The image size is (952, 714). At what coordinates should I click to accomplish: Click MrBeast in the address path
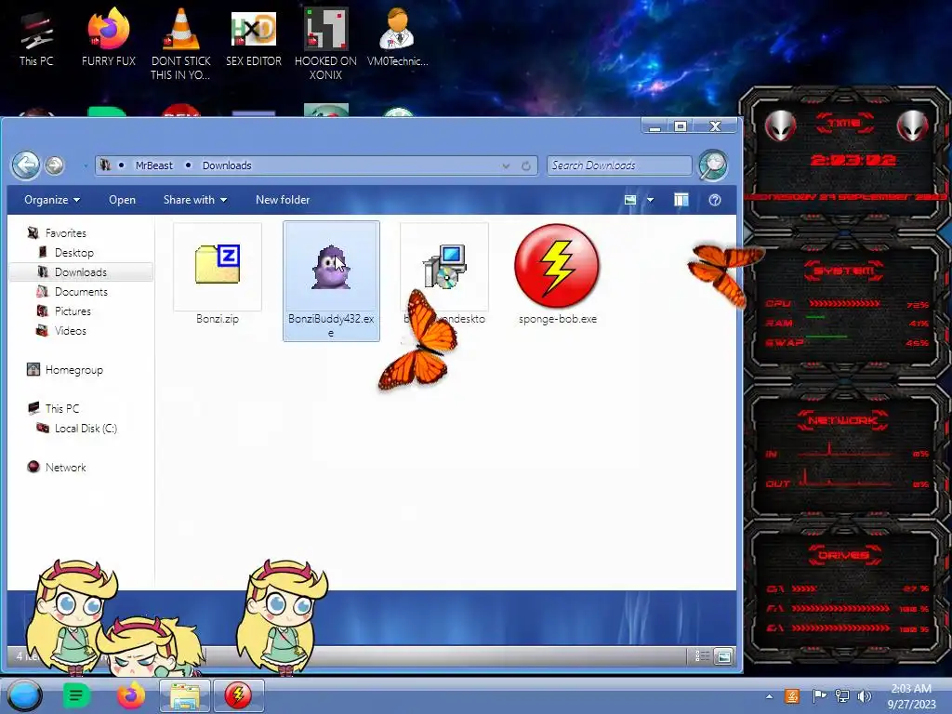pos(153,165)
